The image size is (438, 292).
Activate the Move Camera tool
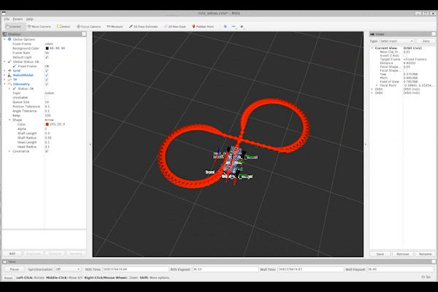[39, 26]
